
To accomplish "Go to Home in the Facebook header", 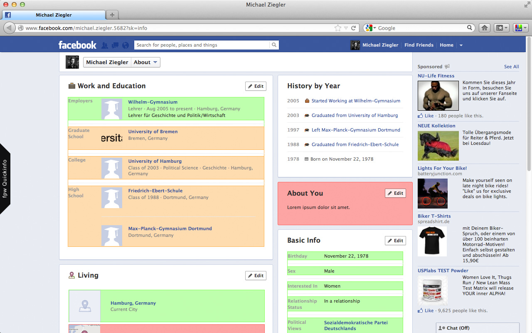I will click(x=446, y=45).
